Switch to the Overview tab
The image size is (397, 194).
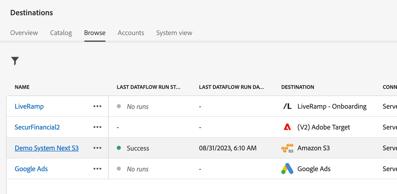tap(24, 33)
